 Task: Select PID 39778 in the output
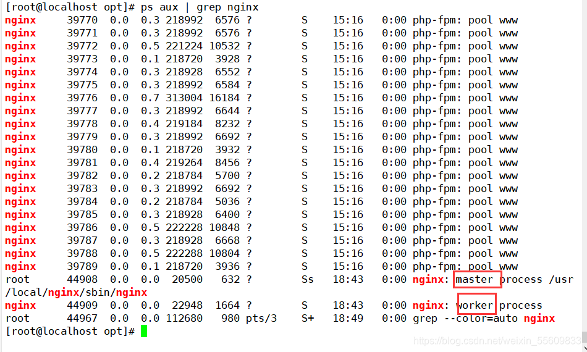click(x=82, y=124)
